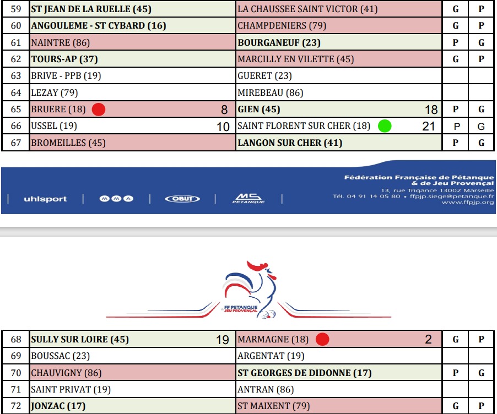
Task: Select LA CHAUSSEE SAINT VICTOR (41) cell
Action: coord(339,9)
